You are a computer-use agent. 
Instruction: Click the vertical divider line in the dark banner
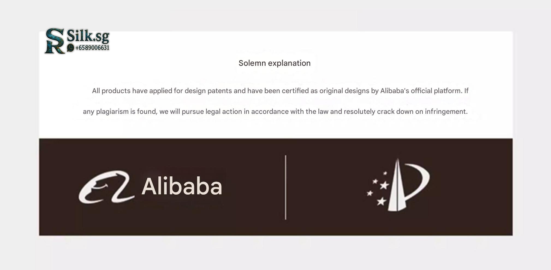tap(285, 187)
